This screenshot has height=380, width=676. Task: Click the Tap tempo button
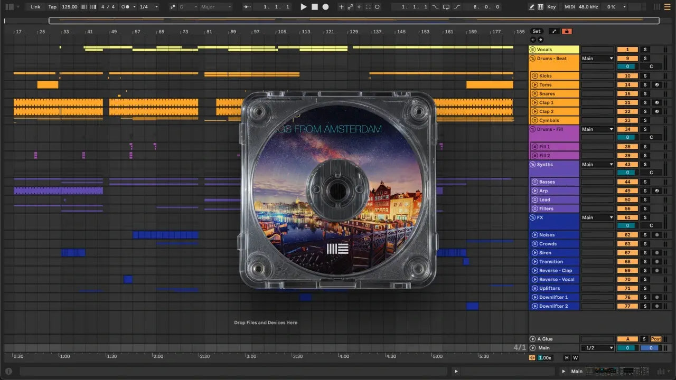point(52,7)
